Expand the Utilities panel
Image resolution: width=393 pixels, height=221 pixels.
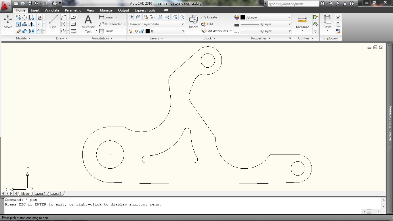(x=306, y=38)
